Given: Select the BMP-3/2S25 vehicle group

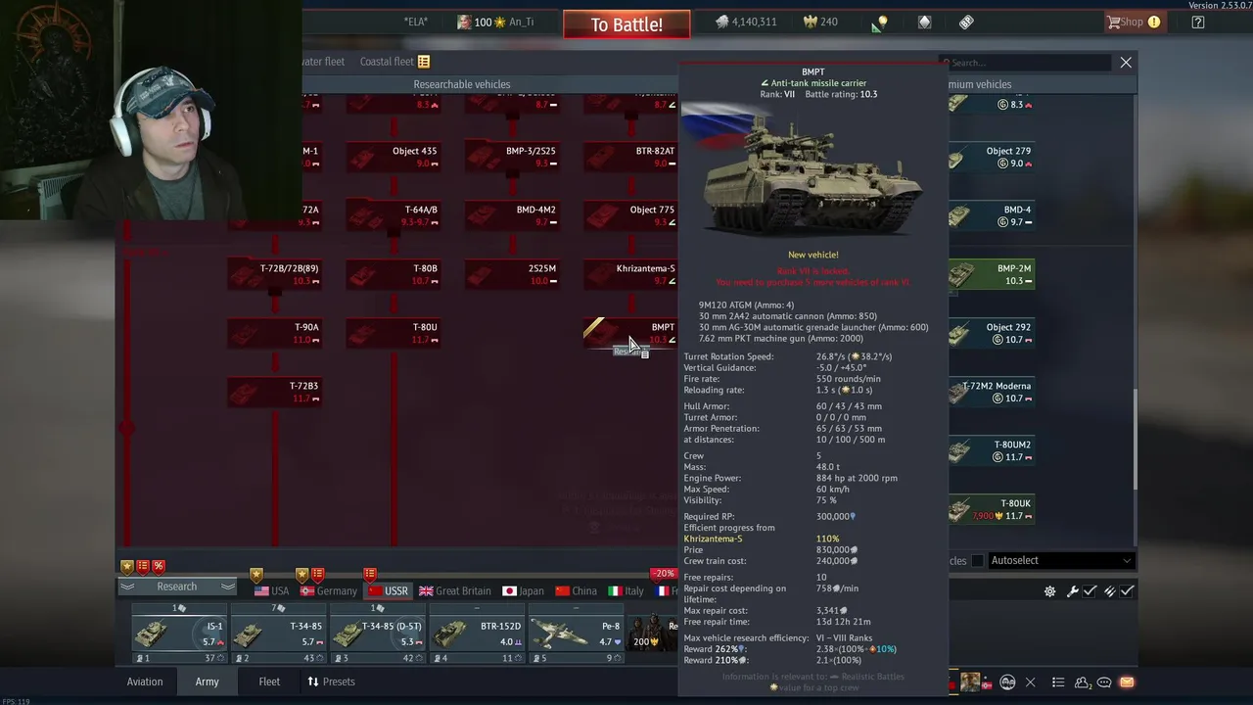Looking at the screenshot, I should [x=512, y=157].
